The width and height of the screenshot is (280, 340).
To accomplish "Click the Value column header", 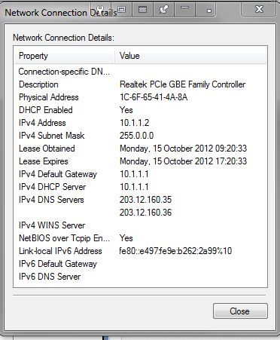I will (190, 56).
